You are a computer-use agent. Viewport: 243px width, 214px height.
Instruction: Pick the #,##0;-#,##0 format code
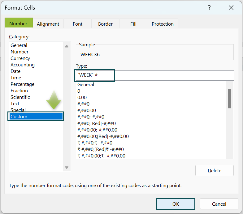tap(151, 117)
